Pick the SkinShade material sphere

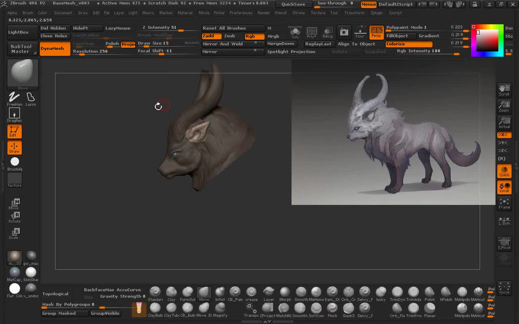click(x=31, y=274)
